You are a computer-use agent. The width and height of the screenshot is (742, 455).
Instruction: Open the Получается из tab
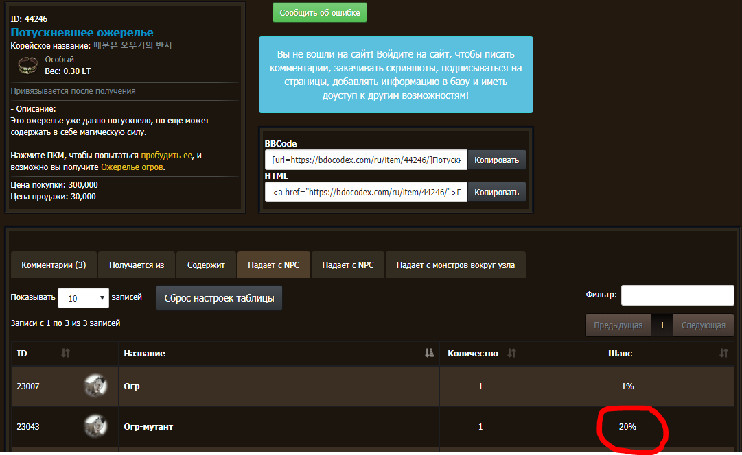click(137, 265)
